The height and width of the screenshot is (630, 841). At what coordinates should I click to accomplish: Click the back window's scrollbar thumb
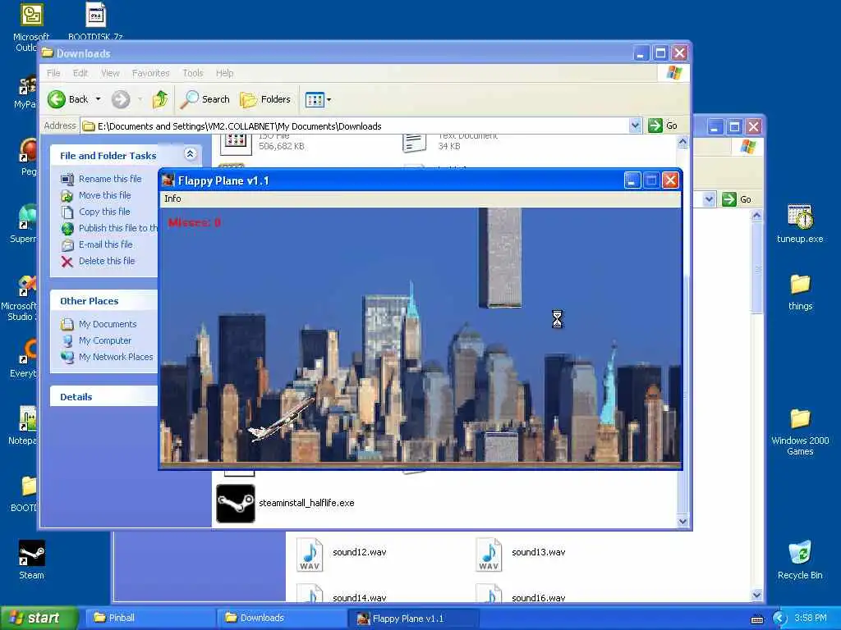[x=756, y=268]
